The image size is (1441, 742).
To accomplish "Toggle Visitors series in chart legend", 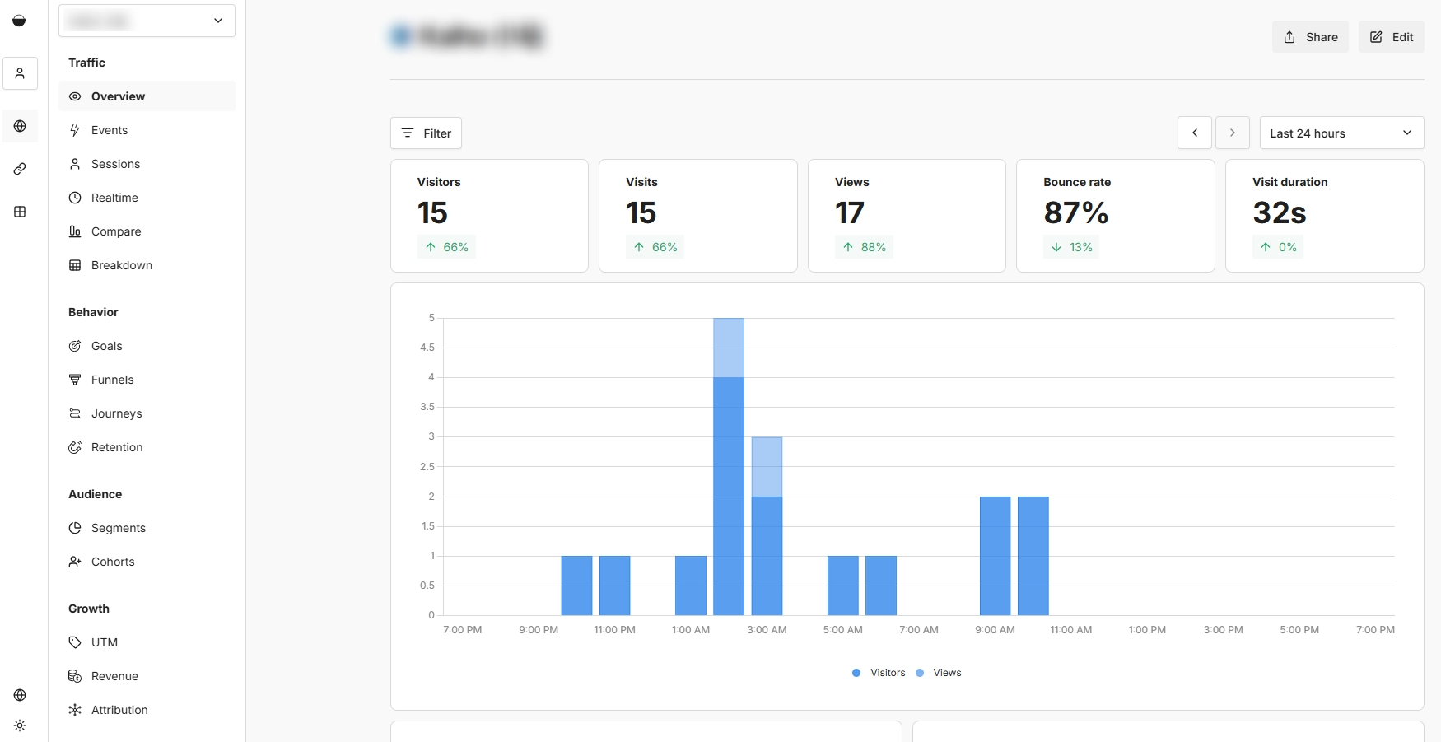I will 879,673.
